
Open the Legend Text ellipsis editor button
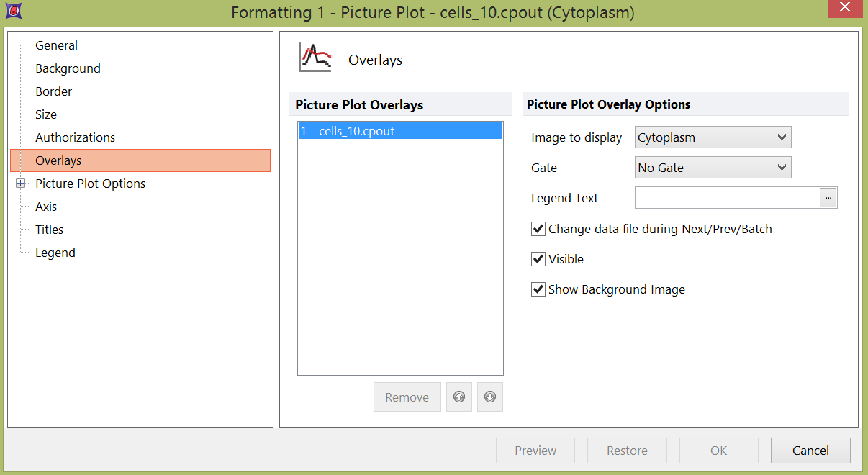coord(828,198)
